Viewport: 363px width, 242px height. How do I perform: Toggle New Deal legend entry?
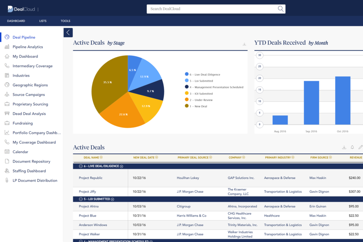(196, 106)
